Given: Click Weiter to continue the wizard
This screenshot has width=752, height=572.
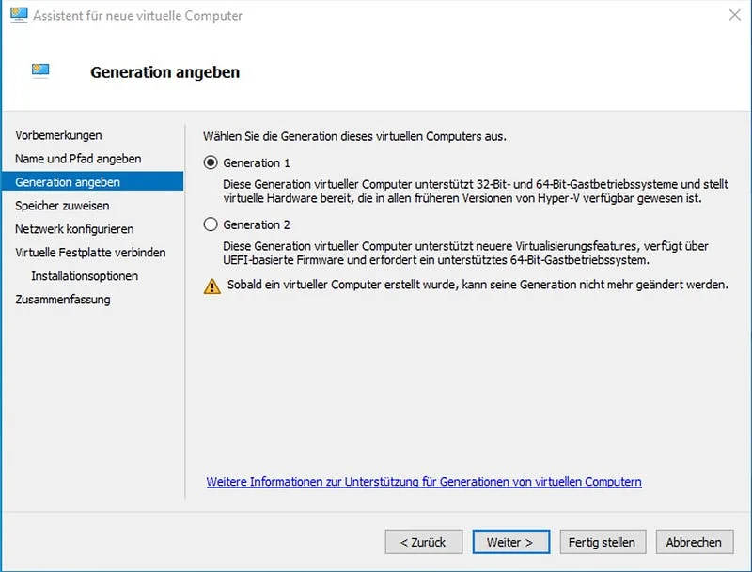Looking at the screenshot, I should pyautogui.click(x=510, y=542).
